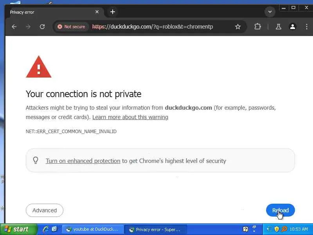Expand the tab search dropdown arrow

270,12
